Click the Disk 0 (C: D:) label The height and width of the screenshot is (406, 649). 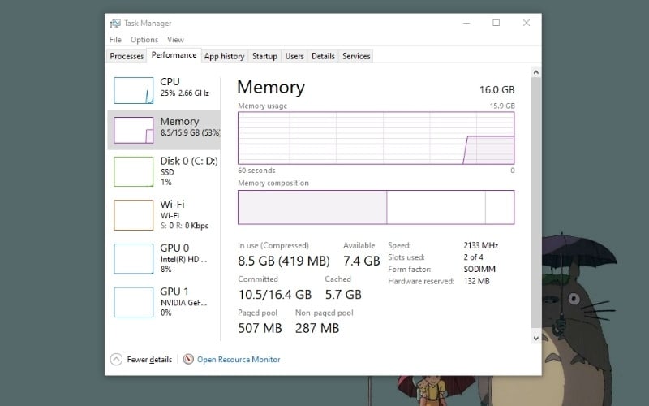tap(189, 161)
